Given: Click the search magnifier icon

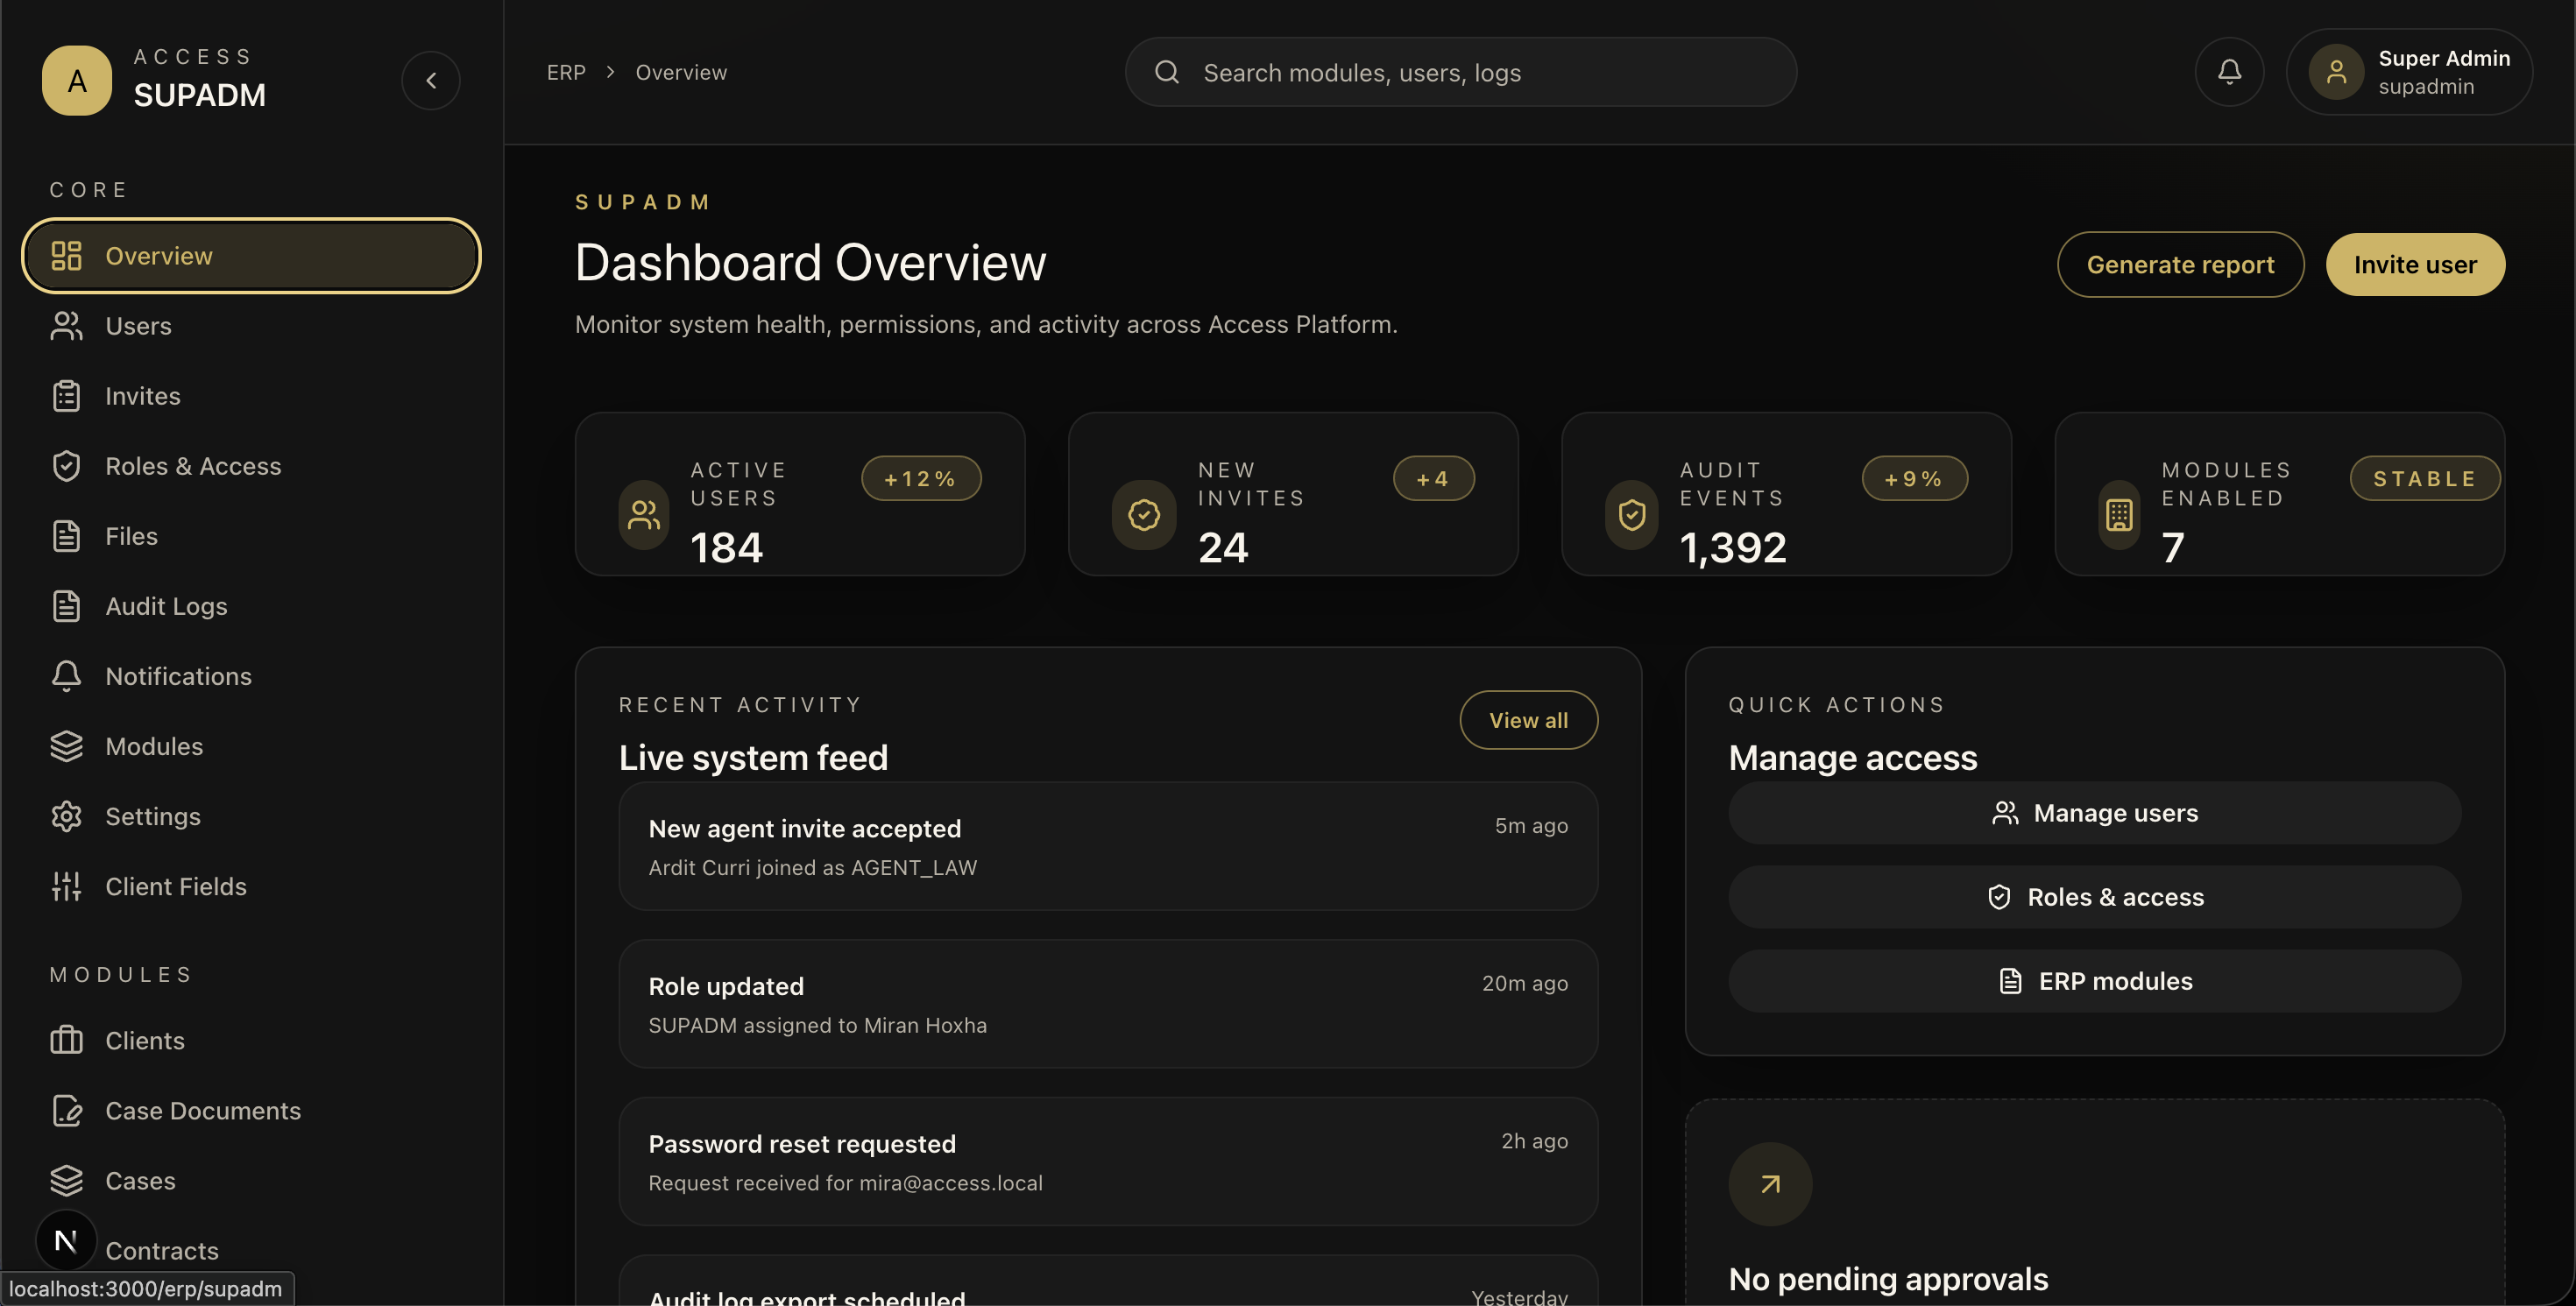Looking at the screenshot, I should tap(1167, 72).
